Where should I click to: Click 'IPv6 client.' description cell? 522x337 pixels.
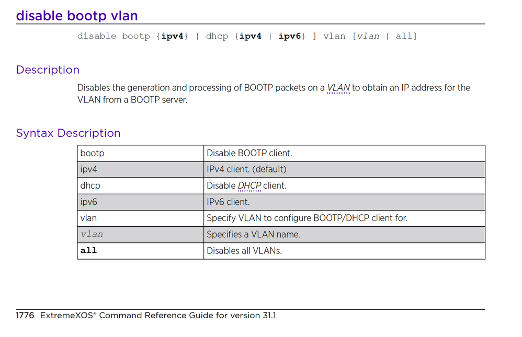tap(344, 202)
